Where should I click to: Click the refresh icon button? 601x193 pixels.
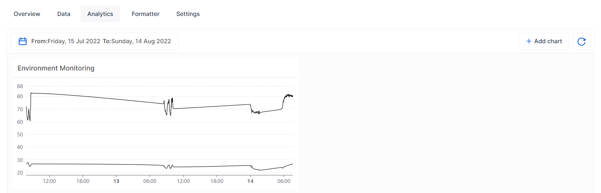[x=581, y=41]
